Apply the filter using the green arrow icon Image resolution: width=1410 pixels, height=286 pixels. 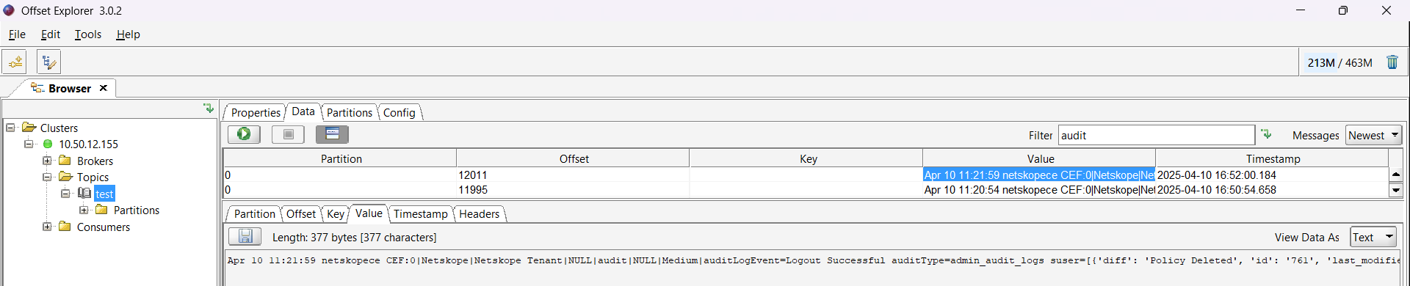point(1266,134)
